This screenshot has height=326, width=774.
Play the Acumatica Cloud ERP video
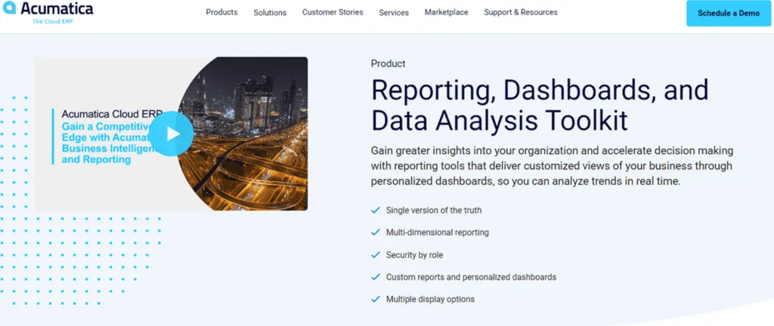coord(172,134)
